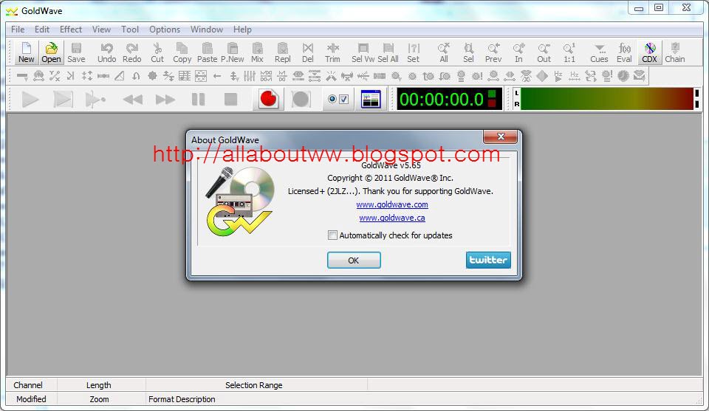Click the Del delete icon
This screenshot has height=411, width=709.
pos(308,52)
